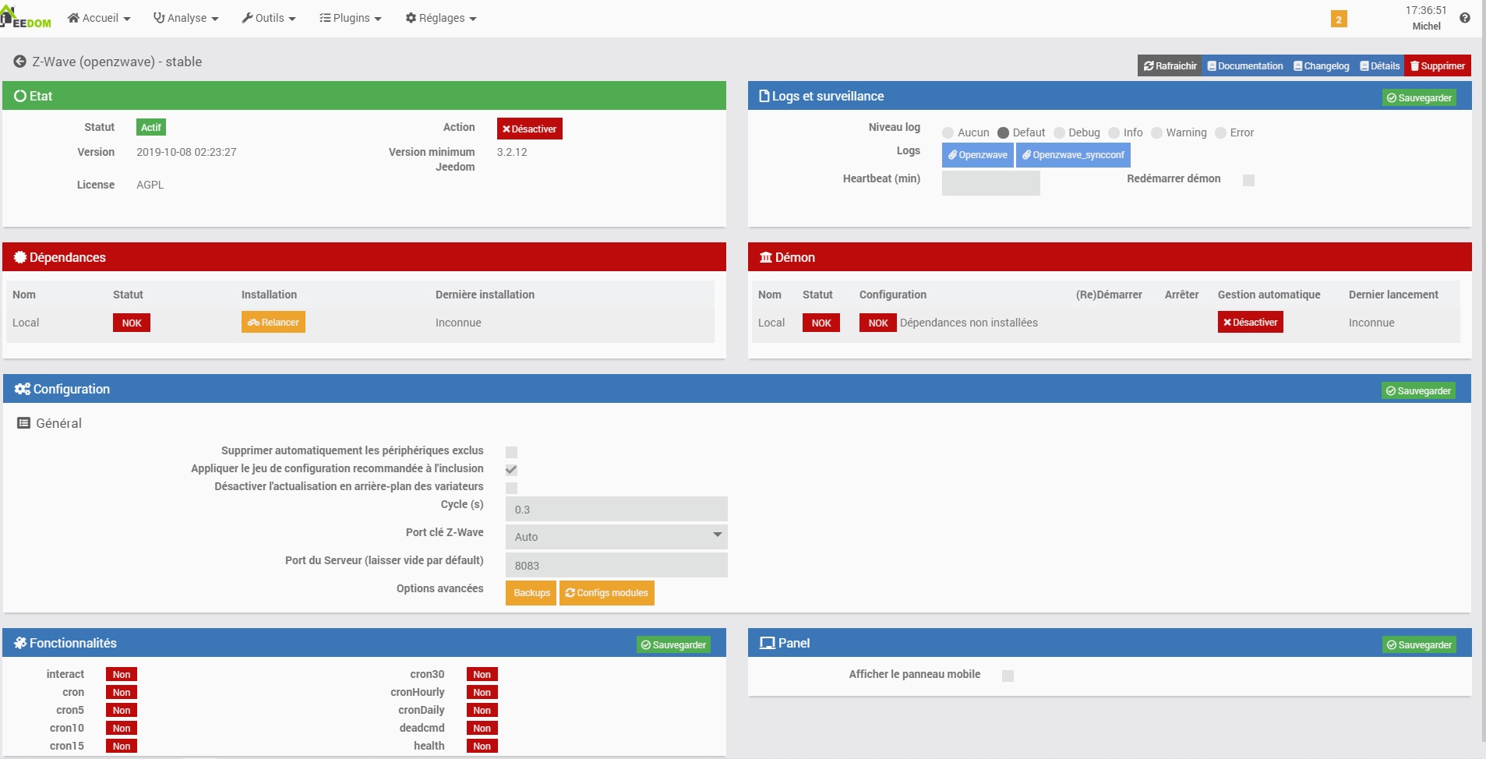Click the Non badge for deadcmd

(x=482, y=729)
